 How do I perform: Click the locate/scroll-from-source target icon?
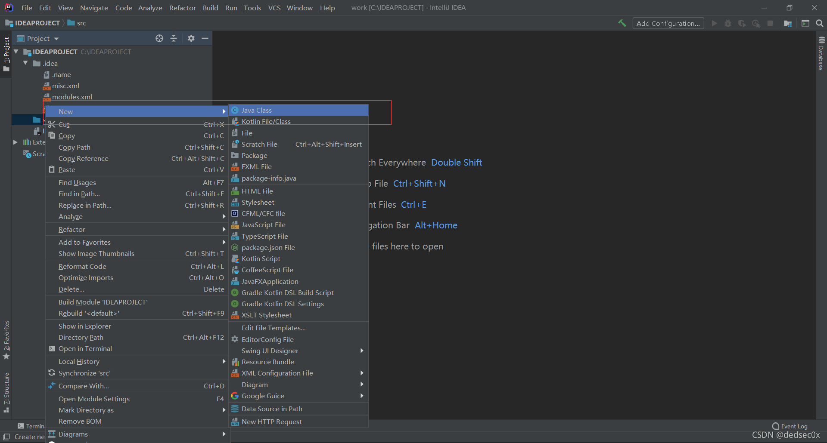pos(159,38)
